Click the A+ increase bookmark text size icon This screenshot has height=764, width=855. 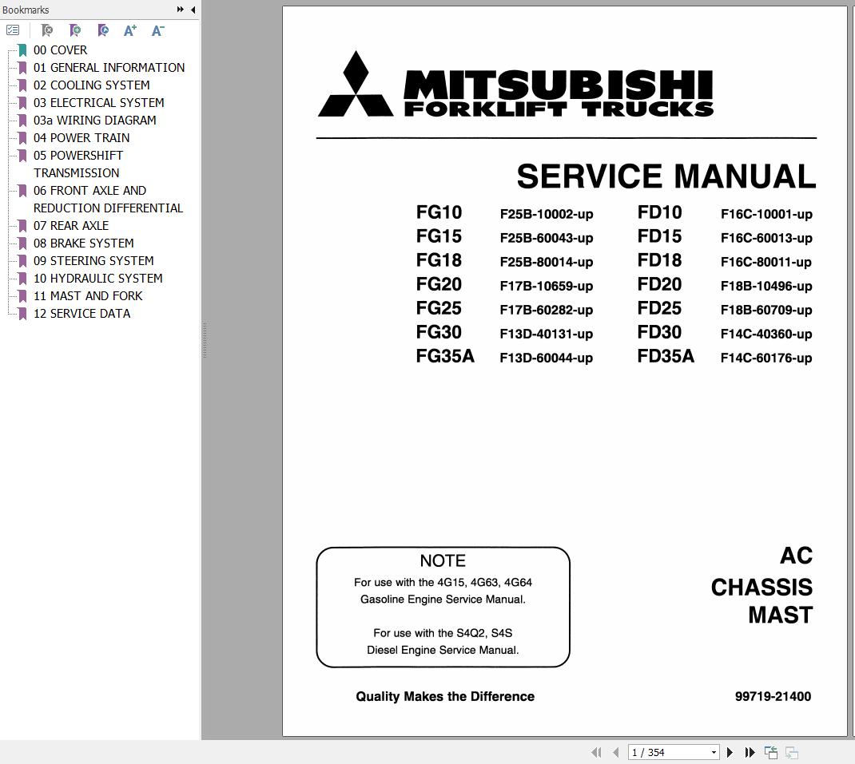[129, 30]
